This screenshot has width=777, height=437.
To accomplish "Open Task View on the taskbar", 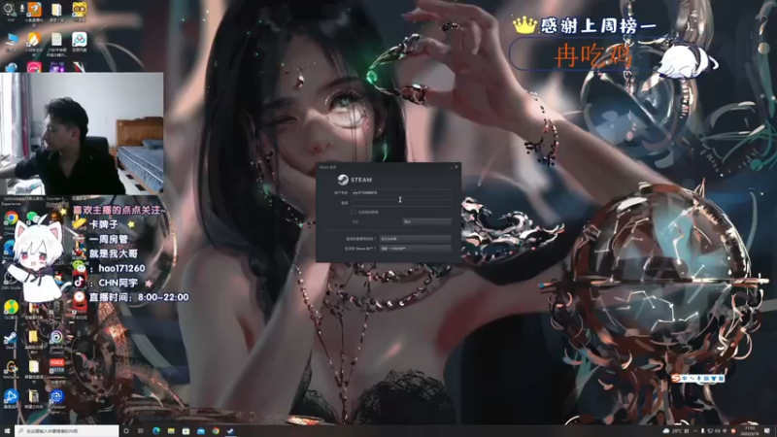I will (141, 431).
